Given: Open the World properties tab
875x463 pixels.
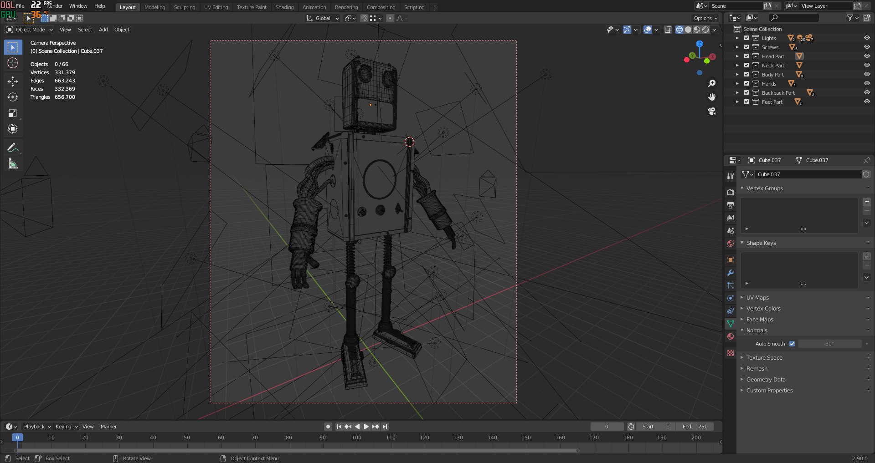Looking at the screenshot, I should pyautogui.click(x=731, y=244).
